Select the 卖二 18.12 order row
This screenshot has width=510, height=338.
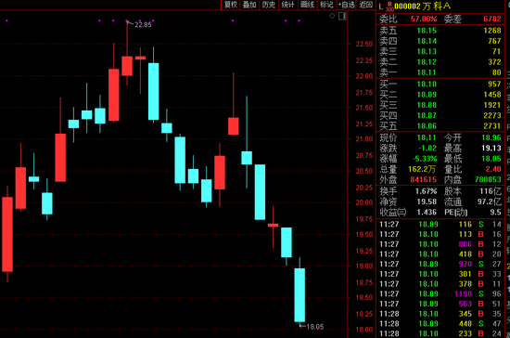point(440,62)
